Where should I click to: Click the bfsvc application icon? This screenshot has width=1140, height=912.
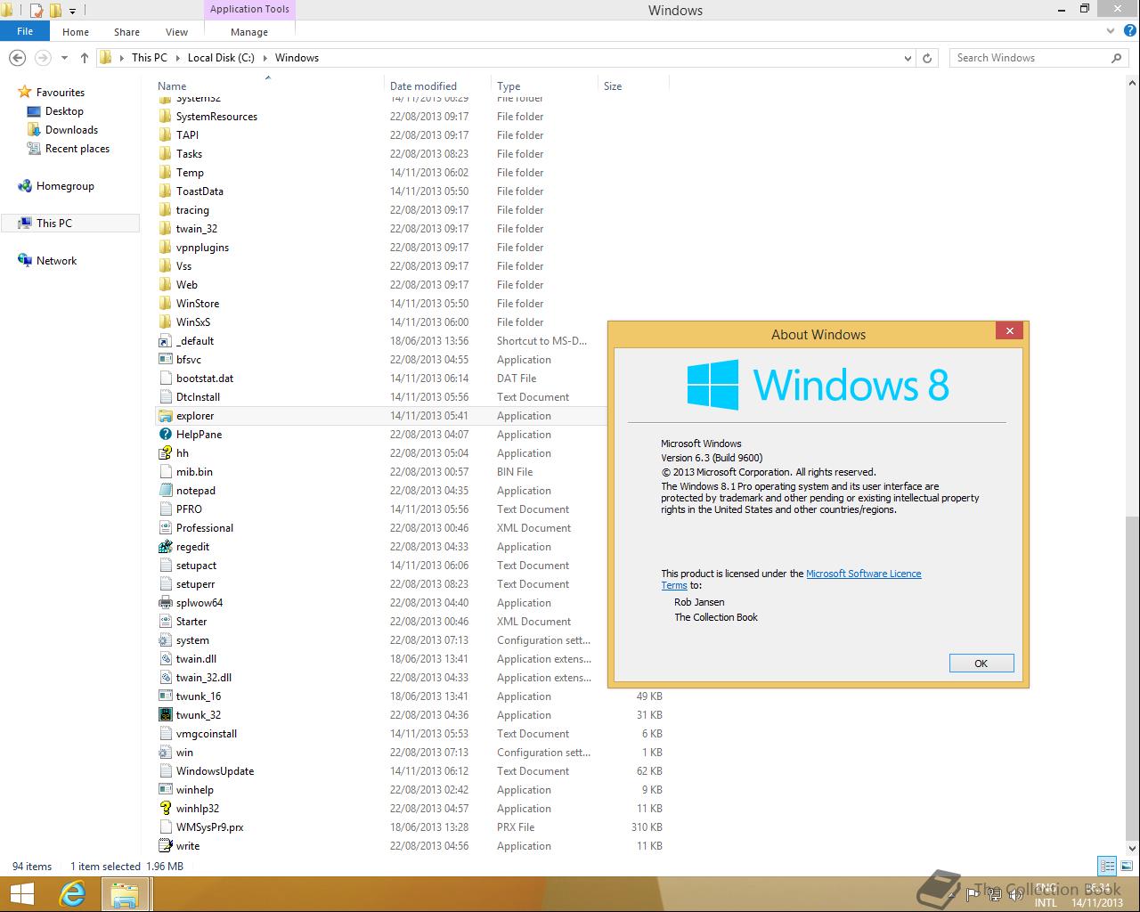tap(165, 360)
